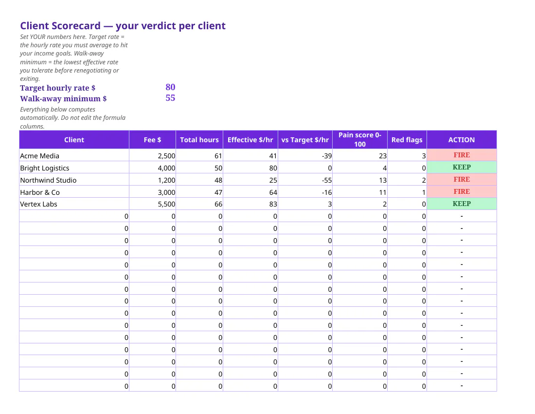Image resolution: width=535 pixels, height=414 pixels.
Task: Select the ACTION column header
Action: [462, 140]
